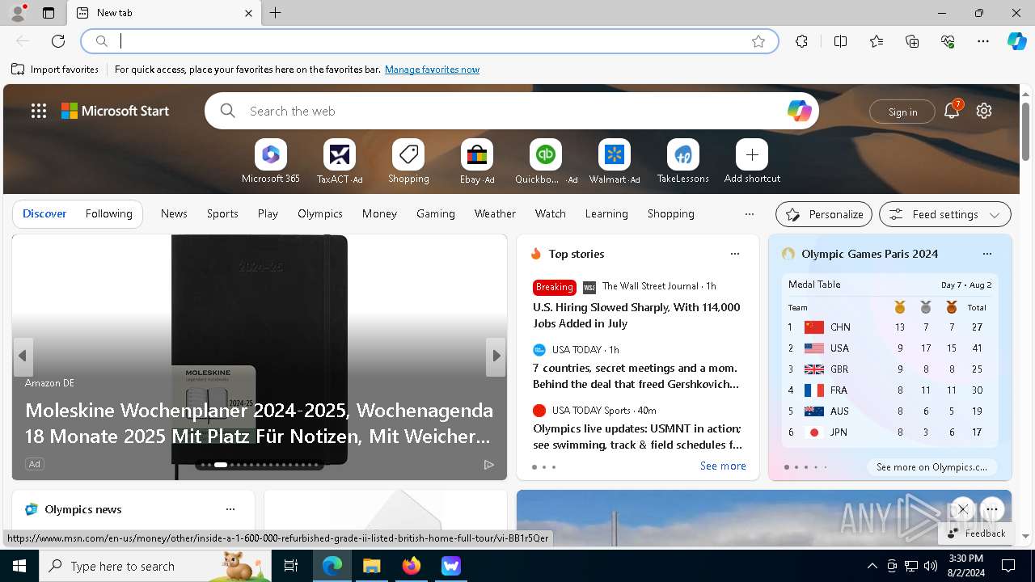
Task: Open the TaxACT shortcut tile
Action: point(340,162)
